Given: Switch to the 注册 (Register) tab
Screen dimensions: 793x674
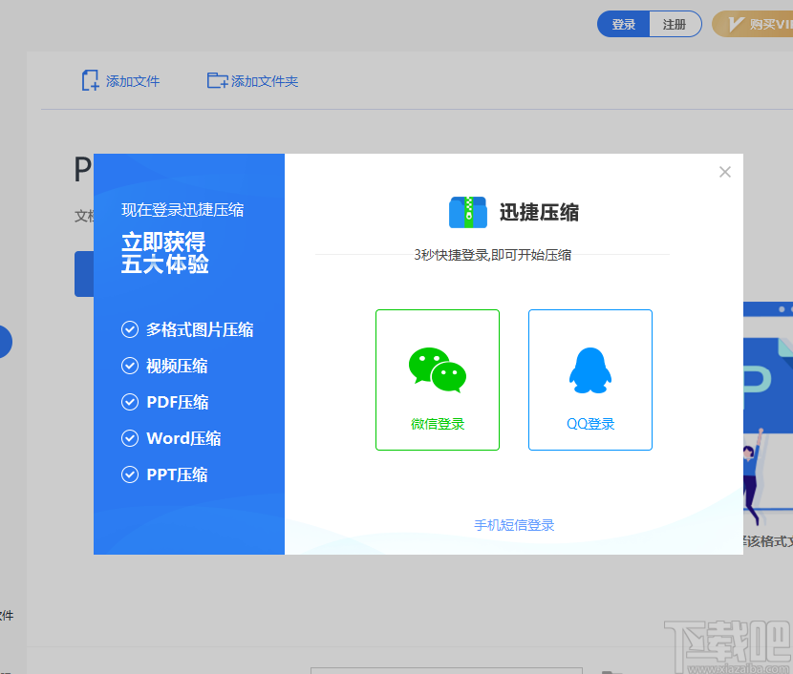Looking at the screenshot, I should [675, 24].
